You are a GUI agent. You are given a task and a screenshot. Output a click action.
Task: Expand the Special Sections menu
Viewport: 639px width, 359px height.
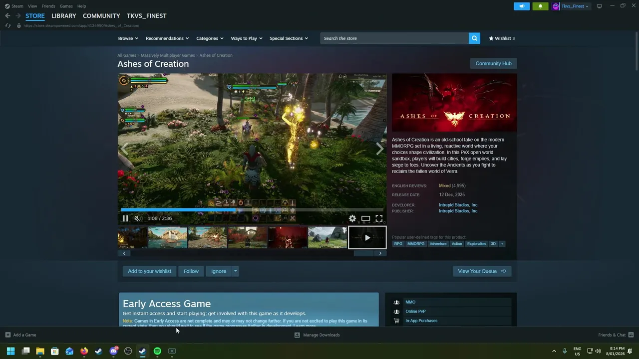(289, 38)
